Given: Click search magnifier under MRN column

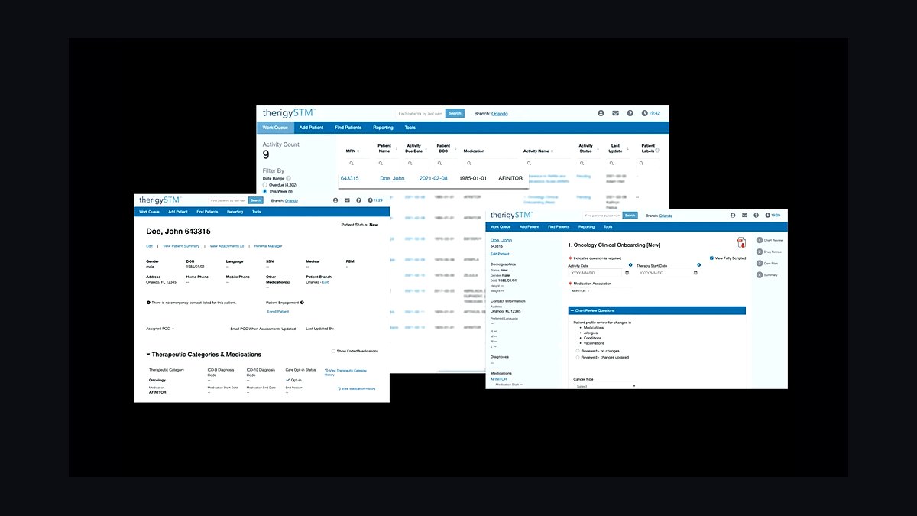Looking at the screenshot, I should (352, 163).
